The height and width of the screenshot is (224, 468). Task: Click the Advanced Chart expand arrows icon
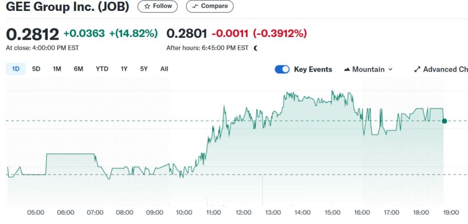tap(417, 69)
